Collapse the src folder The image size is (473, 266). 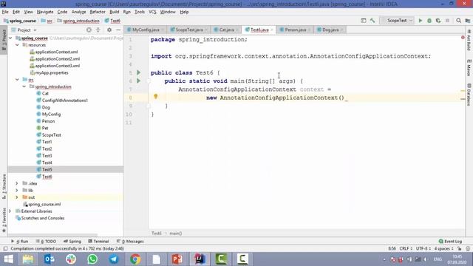tap(17, 80)
